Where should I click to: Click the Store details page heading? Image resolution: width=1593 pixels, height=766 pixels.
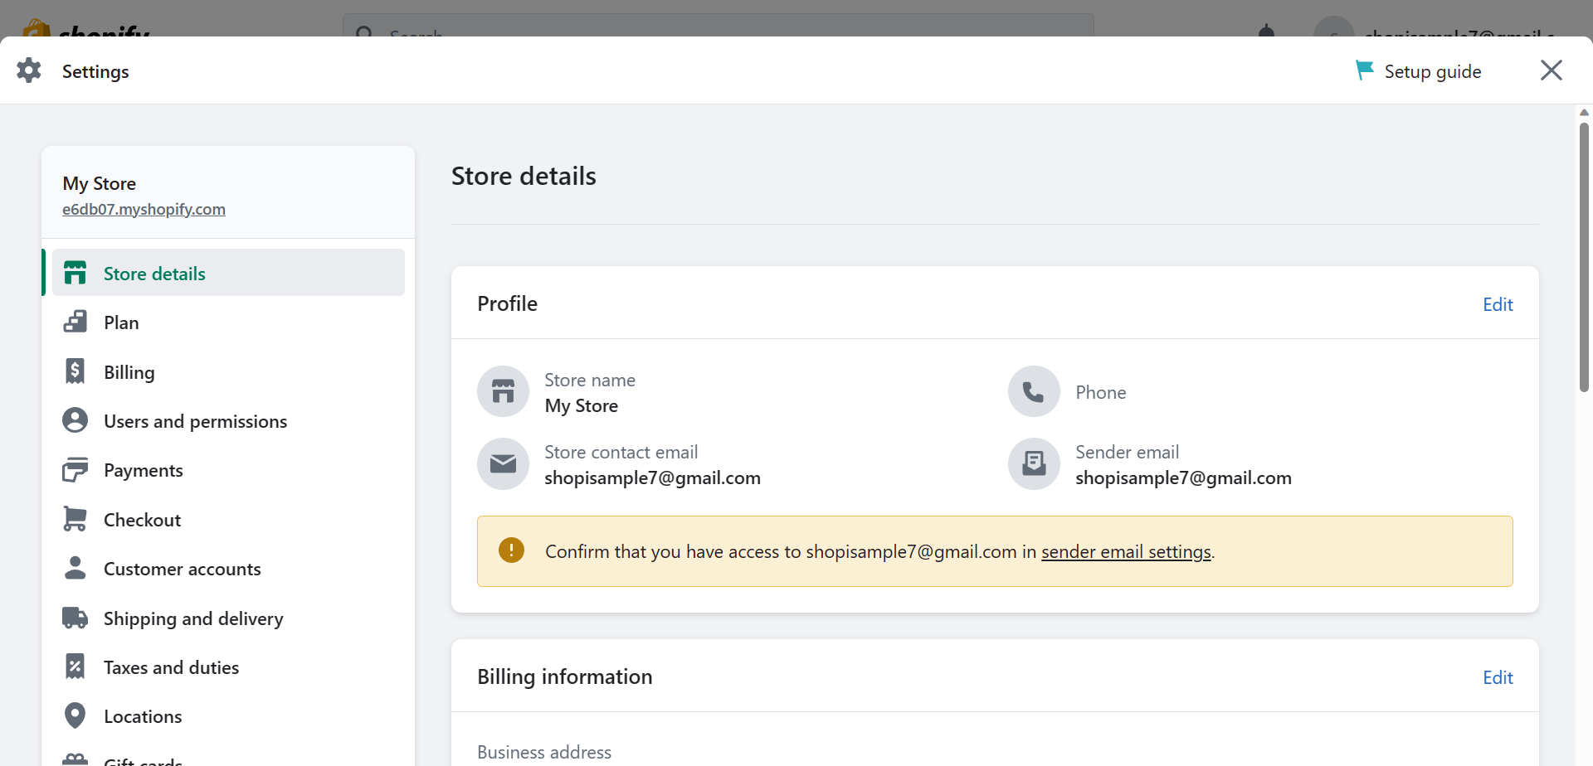(x=524, y=176)
